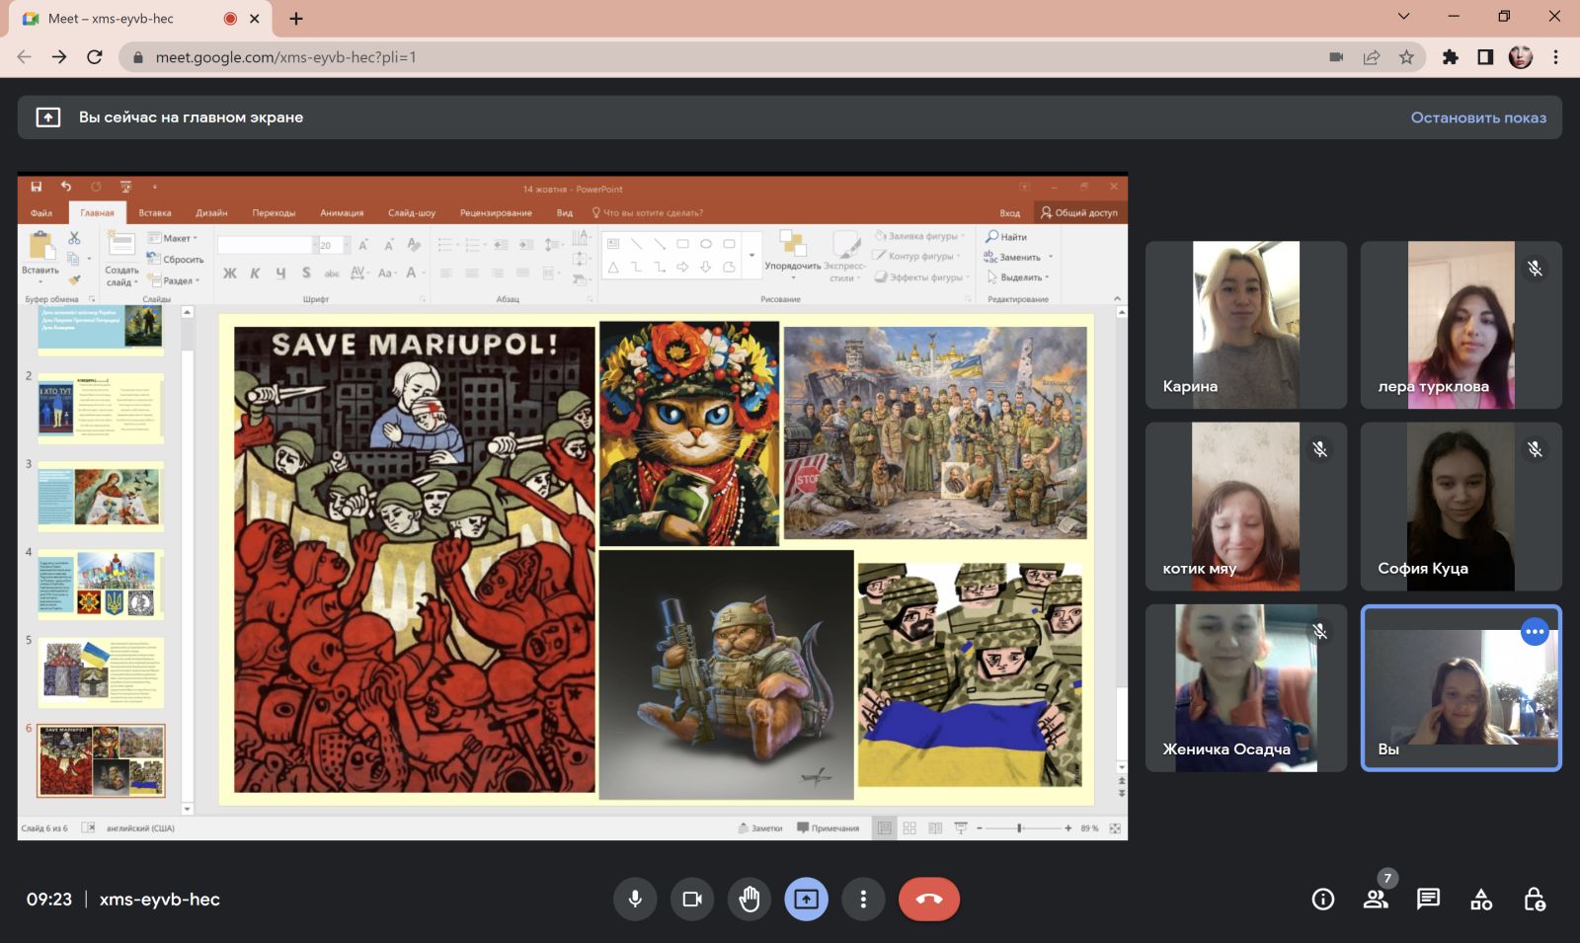
Task: Expand Макет layout dropdown
Action: (x=173, y=238)
